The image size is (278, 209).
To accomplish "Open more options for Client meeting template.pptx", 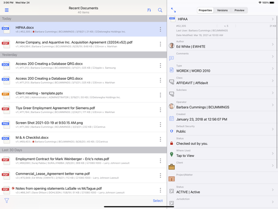I will (160, 95).
